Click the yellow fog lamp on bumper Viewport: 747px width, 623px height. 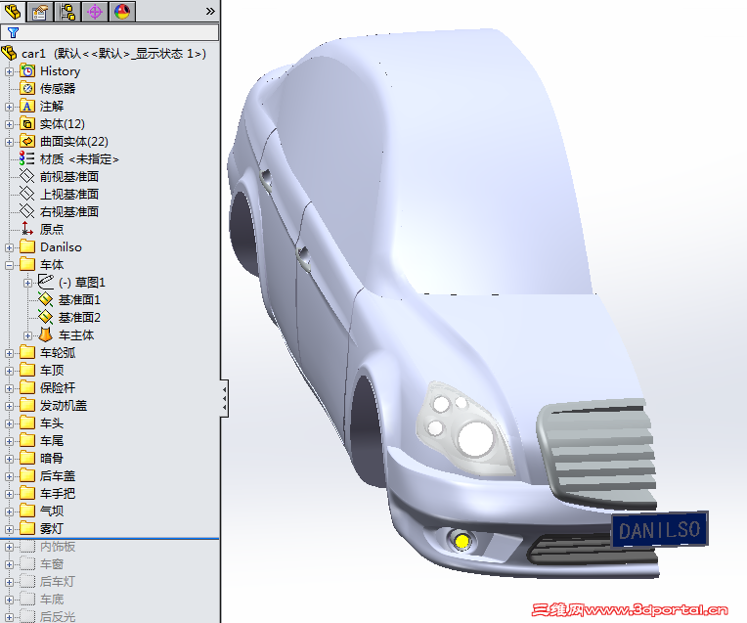point(461,541)
